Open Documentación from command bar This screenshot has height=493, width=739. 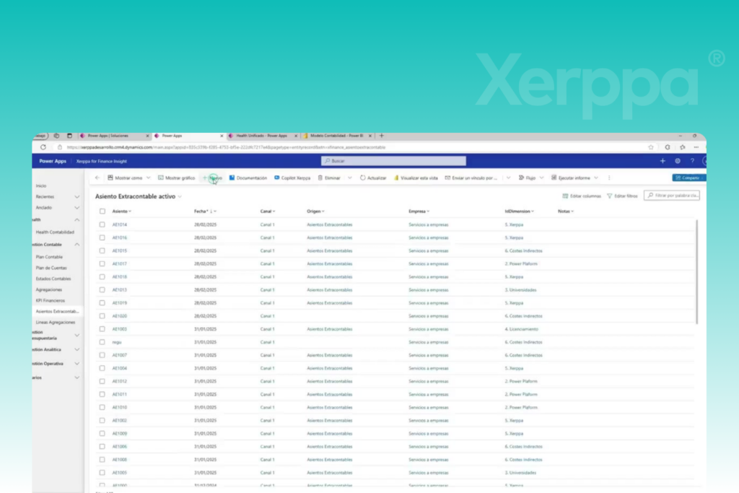[x=248, y=178]
